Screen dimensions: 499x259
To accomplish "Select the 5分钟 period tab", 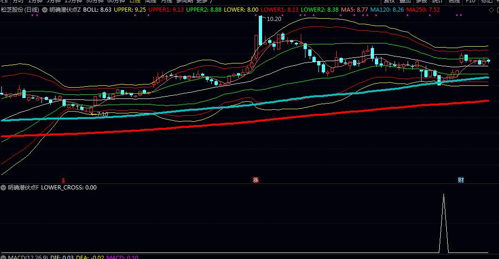I will [x=54, y=1].
